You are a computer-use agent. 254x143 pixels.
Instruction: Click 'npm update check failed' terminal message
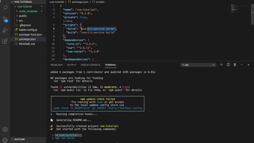[x=98, y=99]
